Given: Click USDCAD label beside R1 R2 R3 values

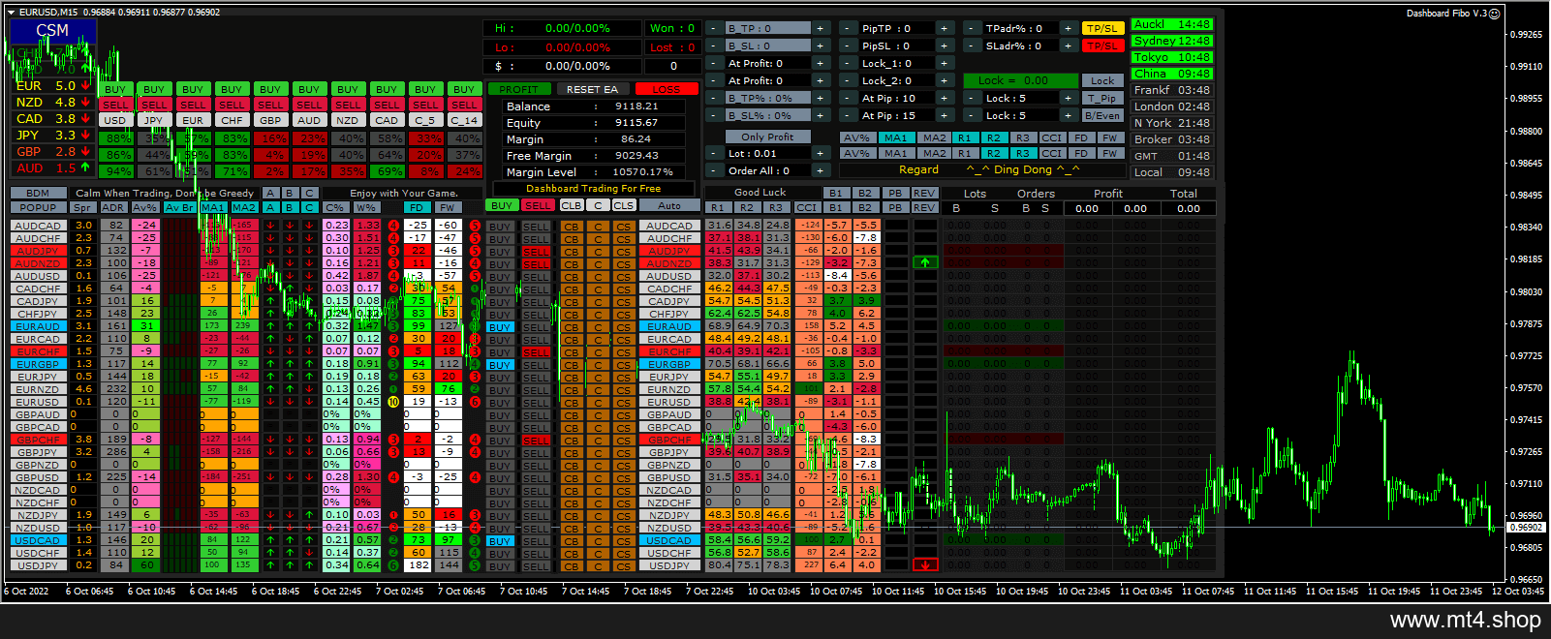Looking at the screenshot, I should coord(669,540).
